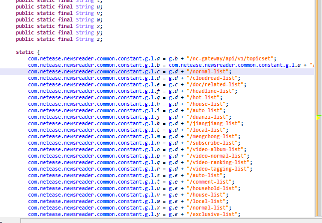322x223 pixels.
Task: Click the "/mengchong-list" string
Action: (212, 137)
